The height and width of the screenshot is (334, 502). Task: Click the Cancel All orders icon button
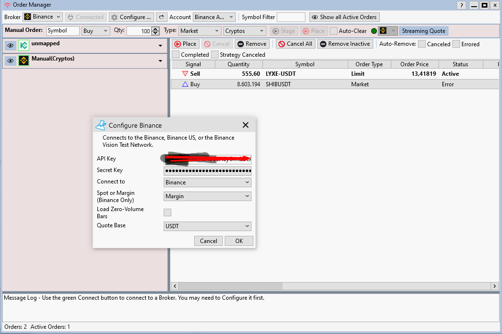click(295, 44)
